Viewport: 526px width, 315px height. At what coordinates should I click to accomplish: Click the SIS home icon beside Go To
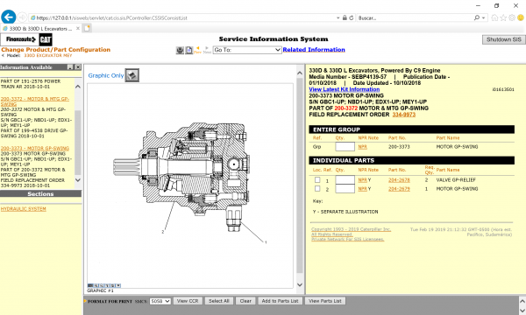coord(180,50)
